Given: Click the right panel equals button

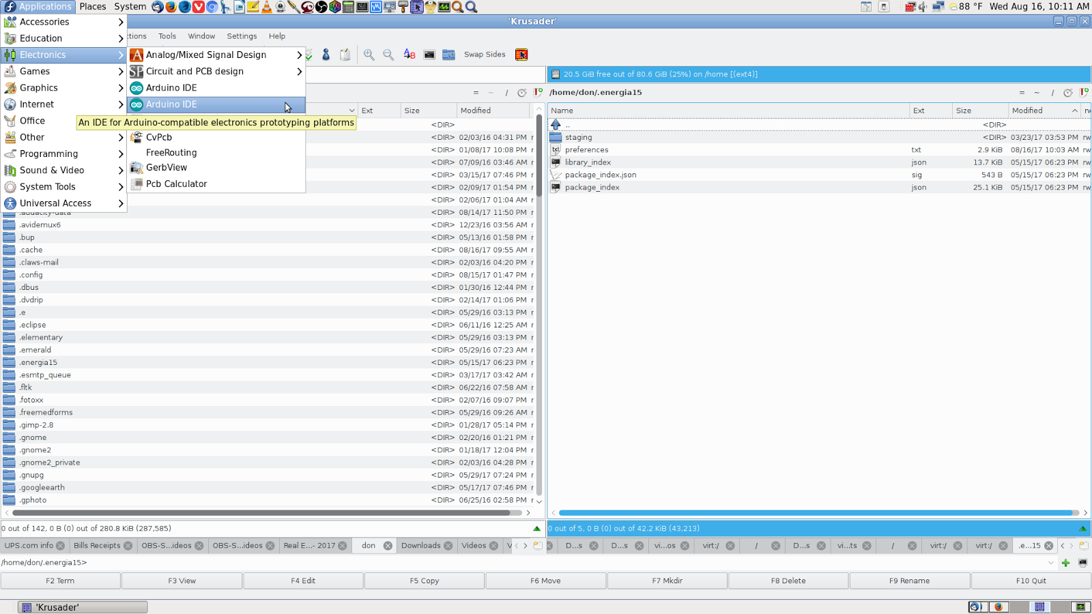Looking at the screenshot, I should tap(1022, 93).
